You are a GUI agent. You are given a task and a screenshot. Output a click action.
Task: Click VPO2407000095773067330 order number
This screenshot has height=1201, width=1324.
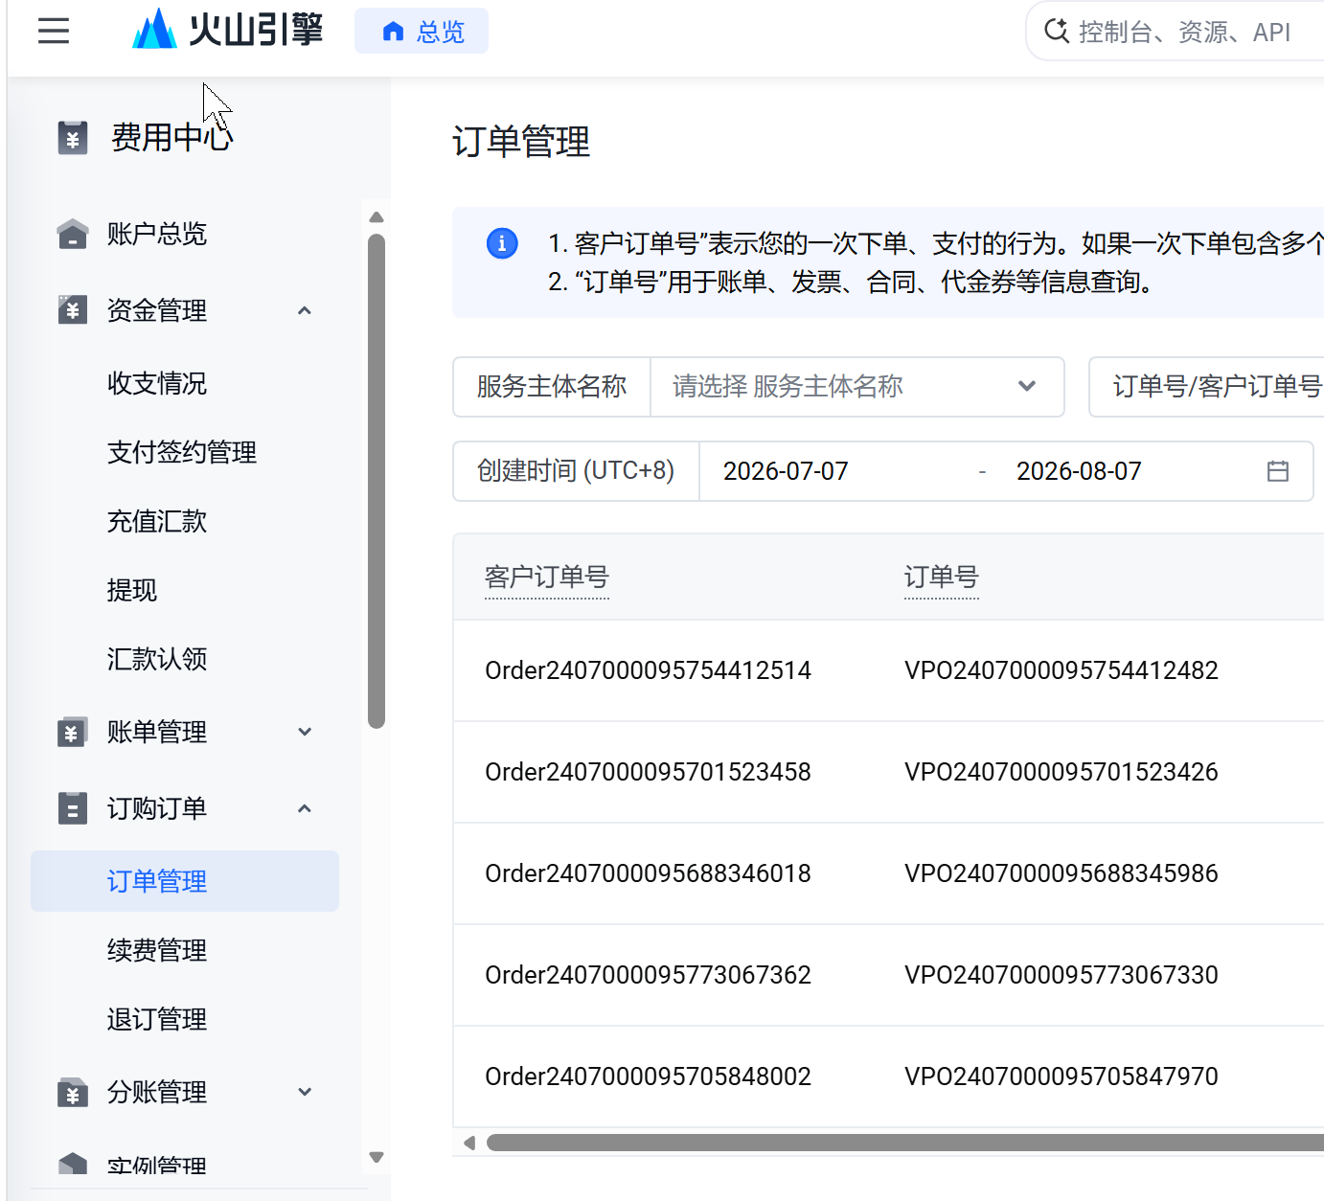coord(1061,975)
